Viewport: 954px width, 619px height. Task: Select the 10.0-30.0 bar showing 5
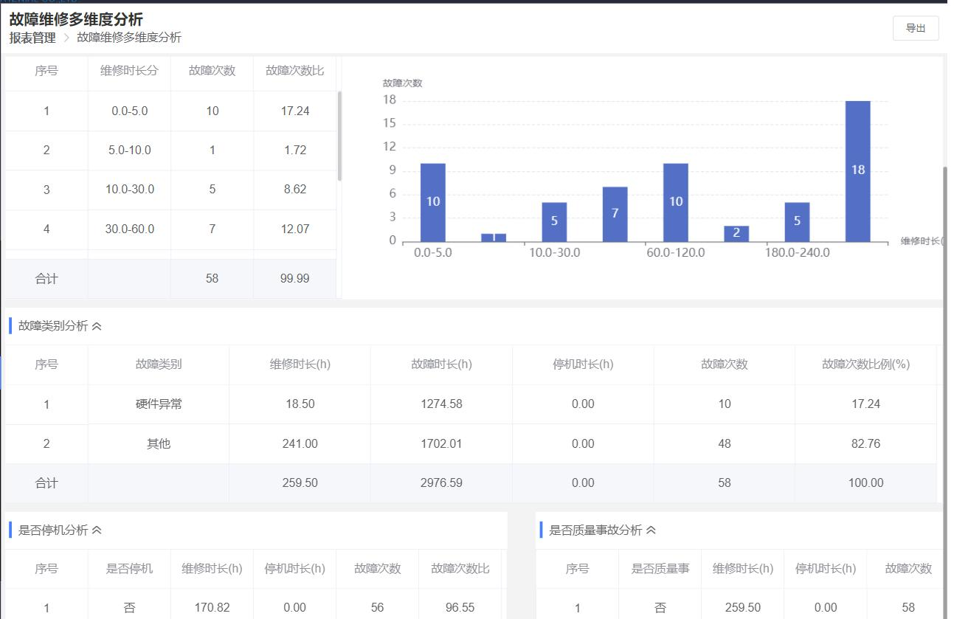554,221
